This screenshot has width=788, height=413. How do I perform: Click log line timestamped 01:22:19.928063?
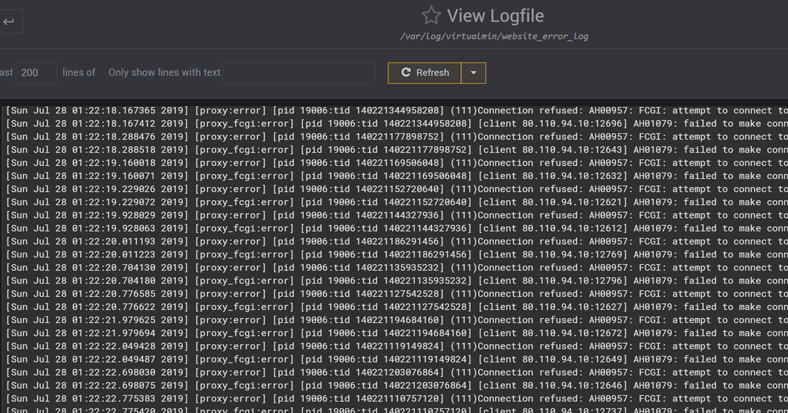[x=397, y=228]
